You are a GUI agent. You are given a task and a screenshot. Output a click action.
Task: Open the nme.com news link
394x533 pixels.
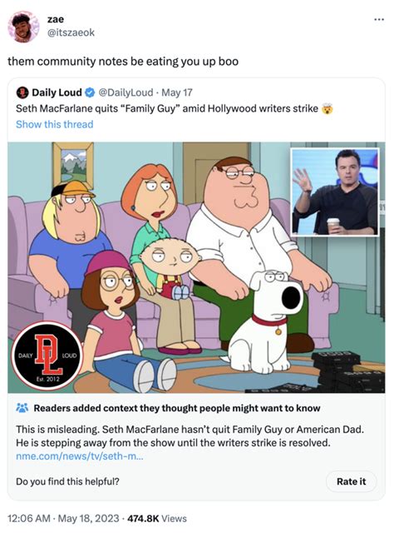click(x=80, y=456)
